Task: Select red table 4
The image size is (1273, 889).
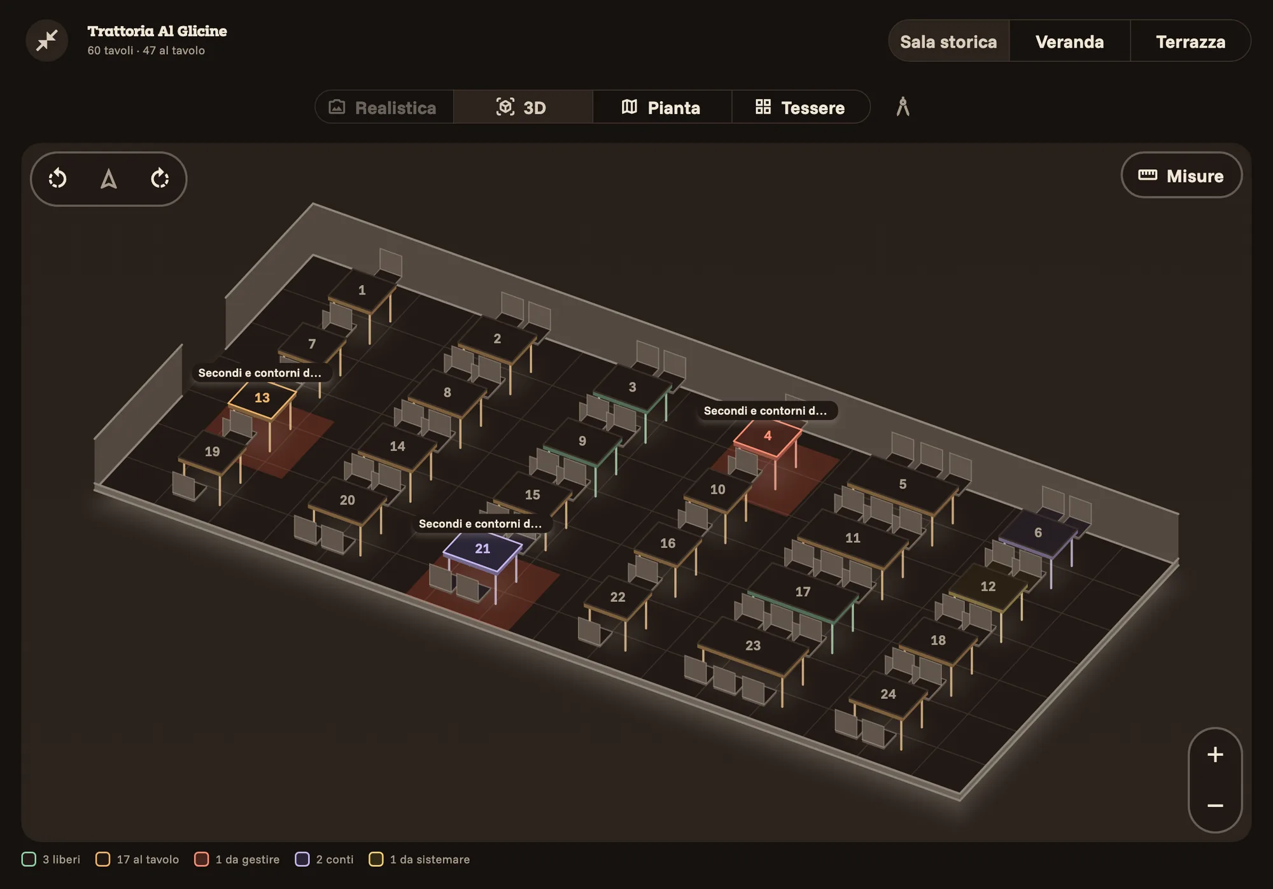Action: (x=768, y=437)
